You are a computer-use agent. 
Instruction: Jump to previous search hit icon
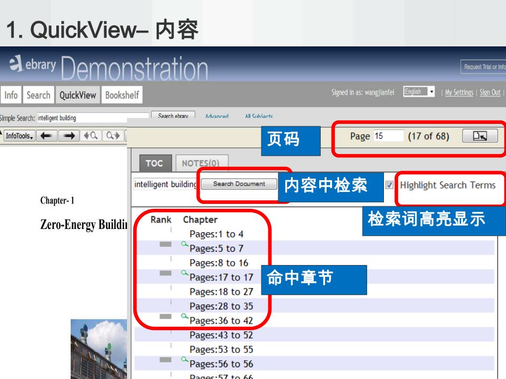(91, 136)
